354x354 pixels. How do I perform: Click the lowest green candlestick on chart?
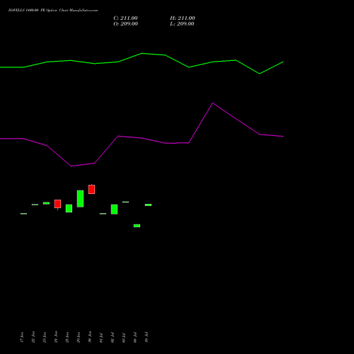137,226
